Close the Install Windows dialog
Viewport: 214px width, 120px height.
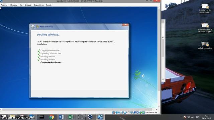pos(125,25)
